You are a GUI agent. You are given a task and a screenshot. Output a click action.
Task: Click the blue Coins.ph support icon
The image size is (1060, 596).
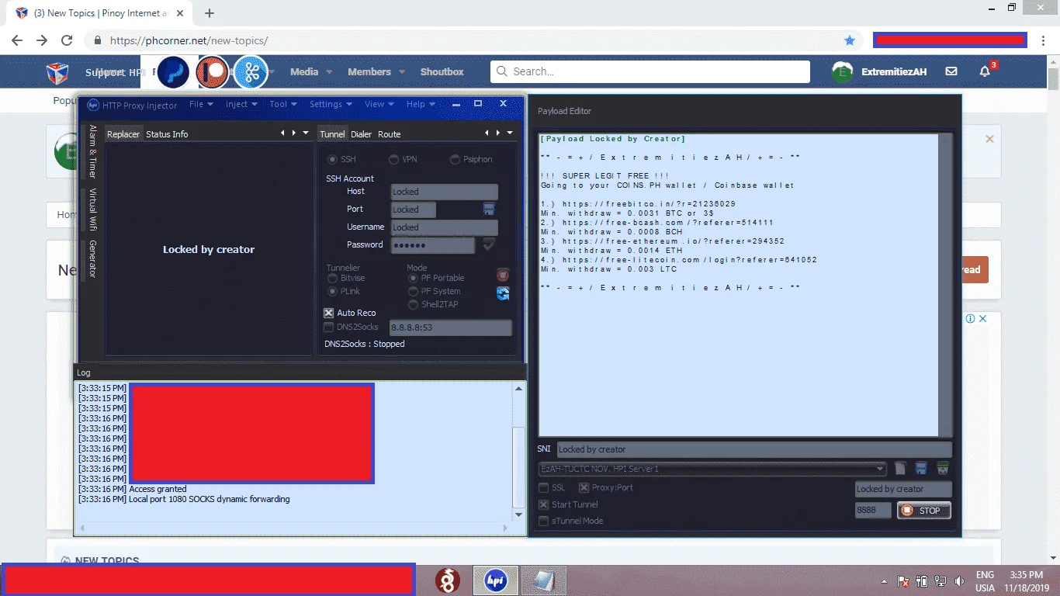(251, 72)
